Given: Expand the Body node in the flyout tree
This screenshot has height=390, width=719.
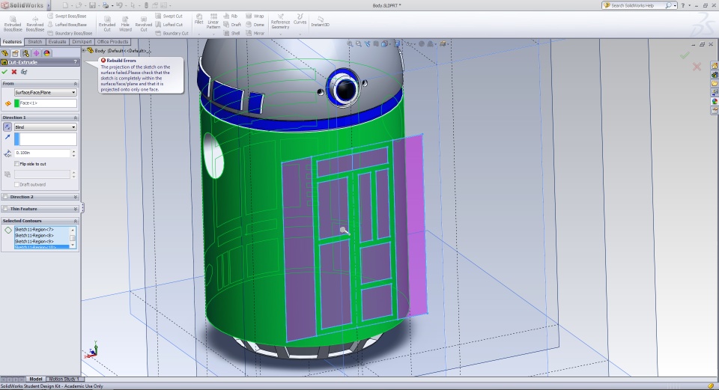Looking at the screenshot, I should (x=85, y=51).
